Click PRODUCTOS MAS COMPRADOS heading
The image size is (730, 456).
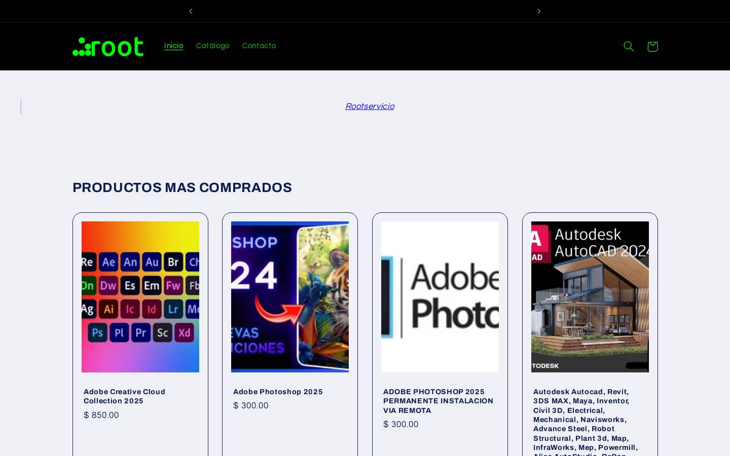[x=182, y=187]
